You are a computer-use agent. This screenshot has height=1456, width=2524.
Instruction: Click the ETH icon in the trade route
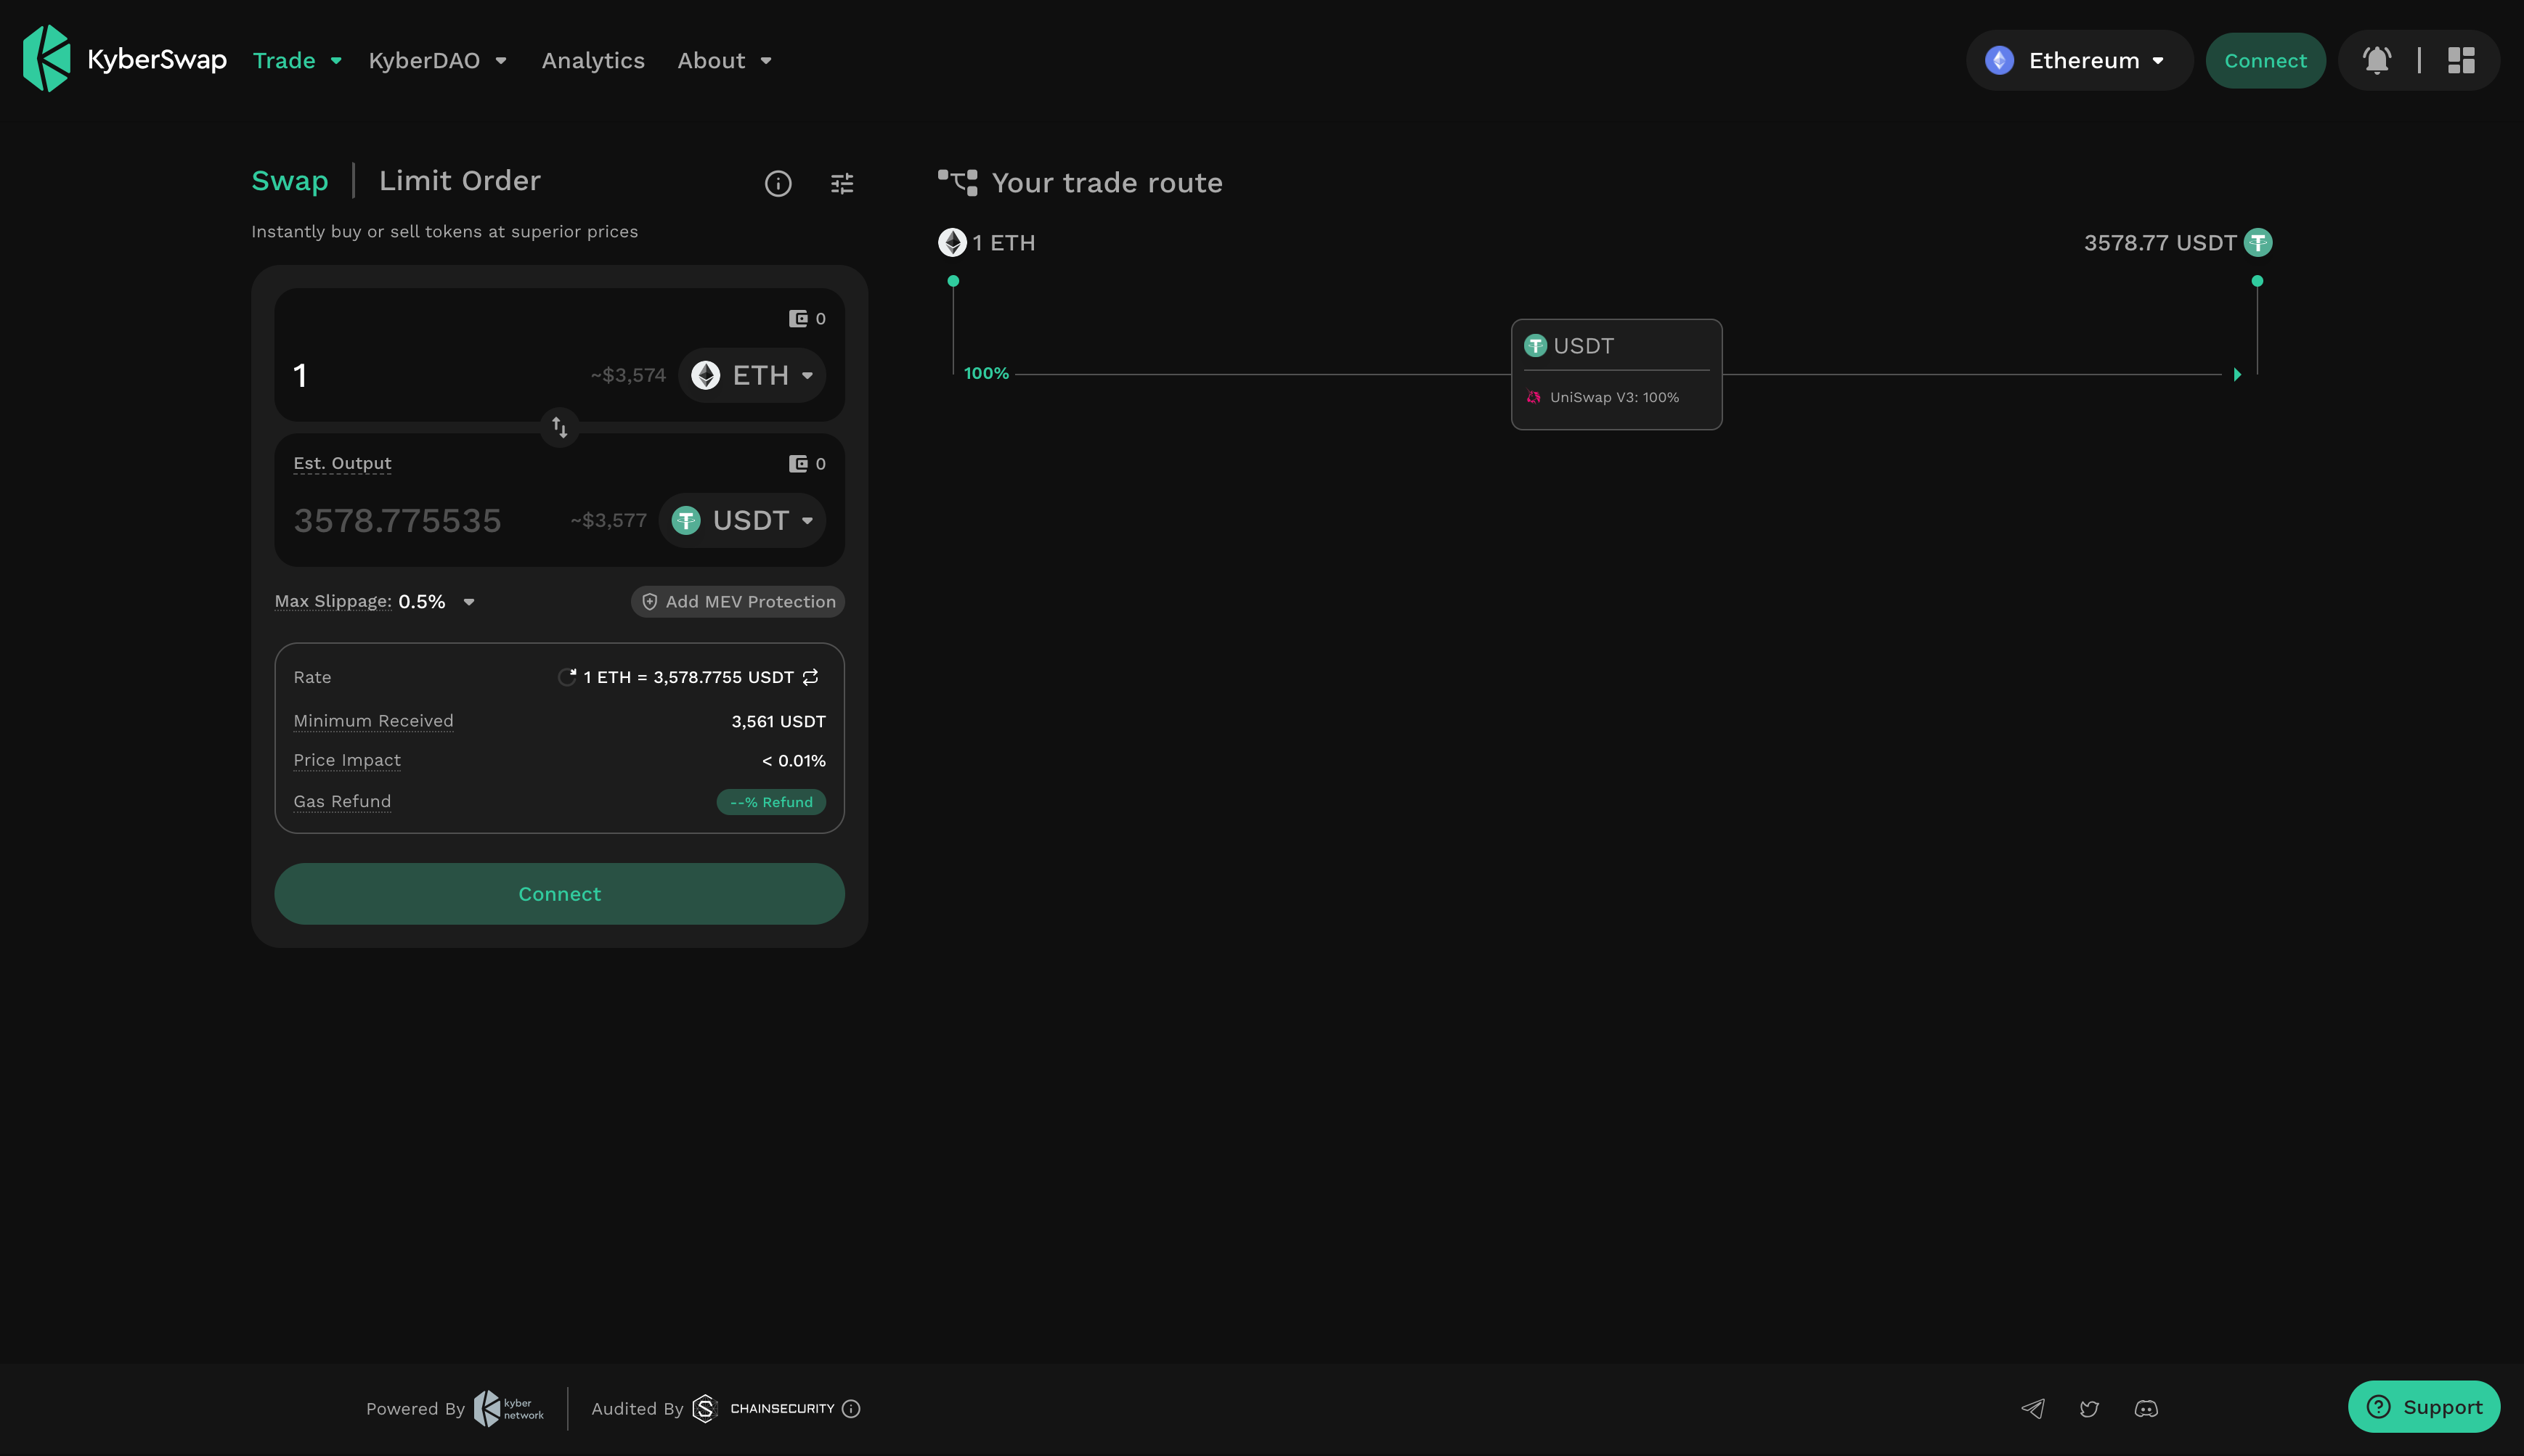[x=953, y=243]
